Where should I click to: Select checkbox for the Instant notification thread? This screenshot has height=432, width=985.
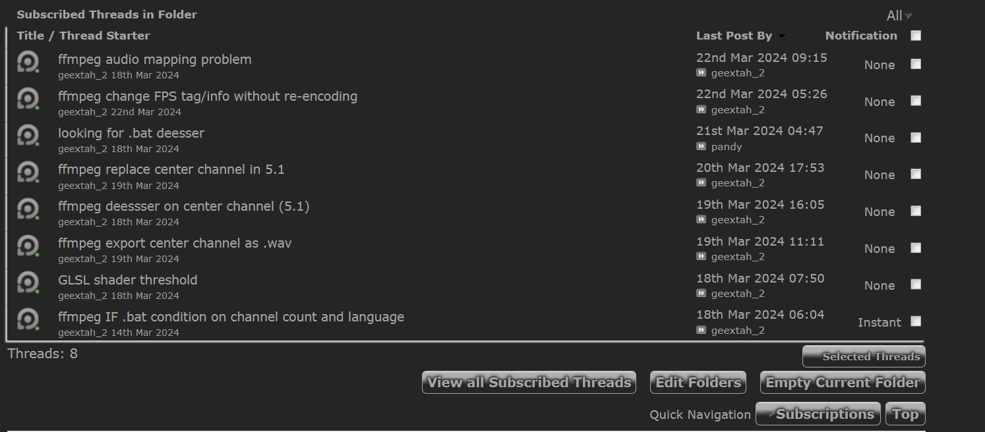point(916,321)
